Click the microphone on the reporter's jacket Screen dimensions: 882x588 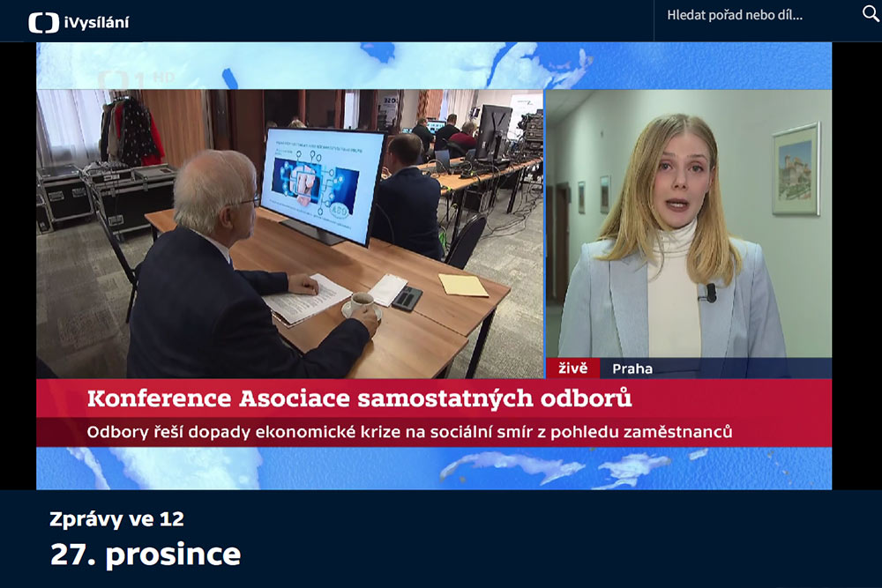pyautogui.click(x=710, y=292)
